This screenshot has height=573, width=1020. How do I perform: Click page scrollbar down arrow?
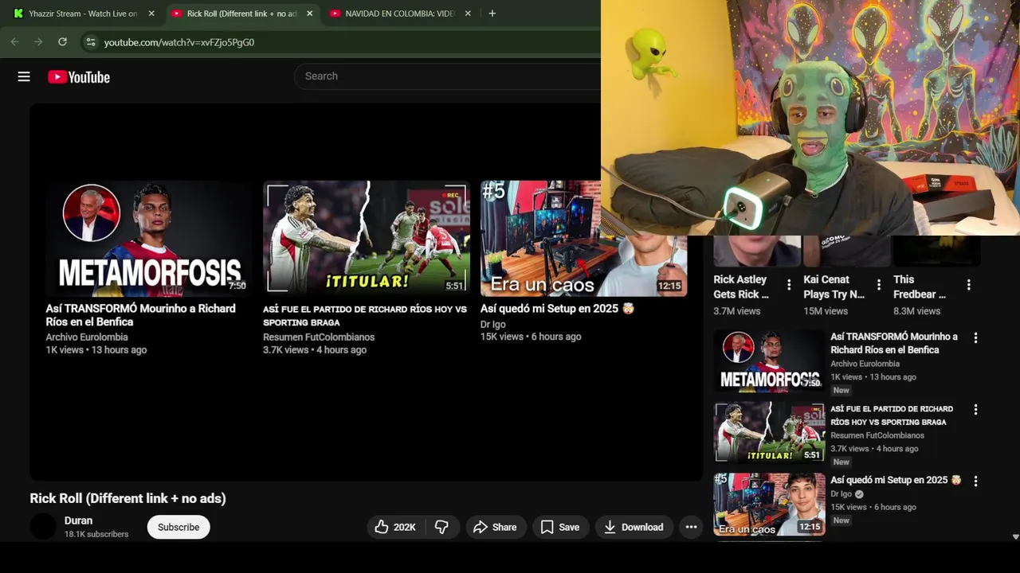(1015, 536)
